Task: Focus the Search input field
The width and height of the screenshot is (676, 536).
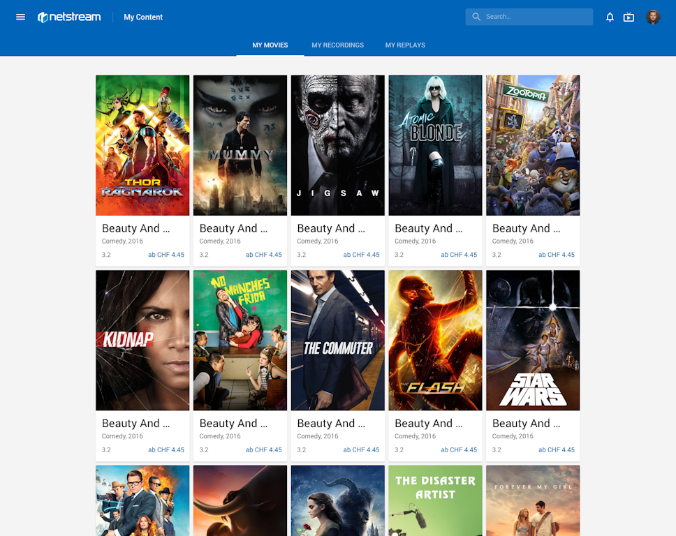Action: tap(529, 16)
